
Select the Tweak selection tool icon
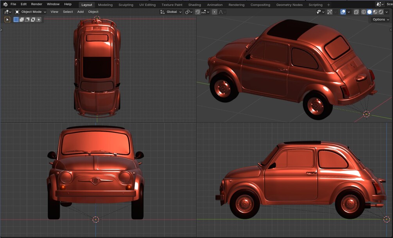[7, 20]
